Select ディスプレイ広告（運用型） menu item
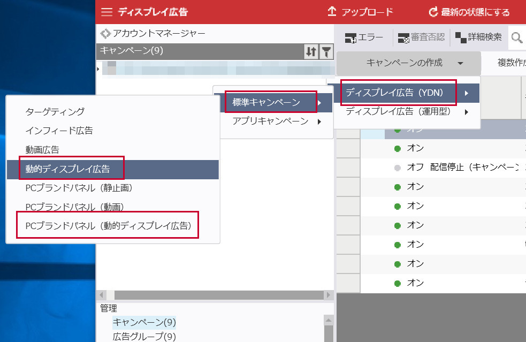 point(407,111)
